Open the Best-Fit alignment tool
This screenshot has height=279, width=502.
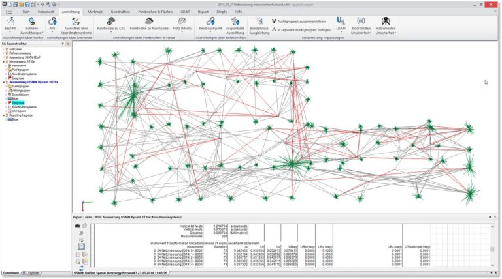click(x=10, y=24)
